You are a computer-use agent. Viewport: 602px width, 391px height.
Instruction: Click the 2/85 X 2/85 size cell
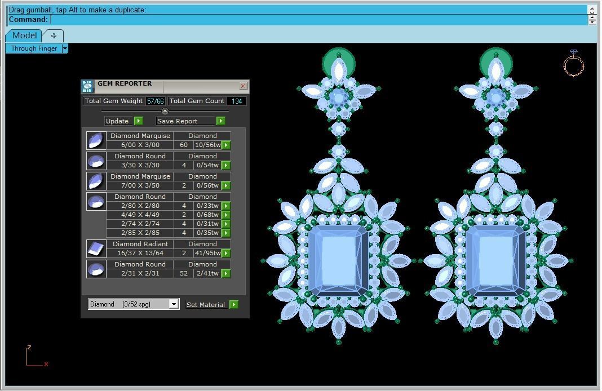click(140, 233)
